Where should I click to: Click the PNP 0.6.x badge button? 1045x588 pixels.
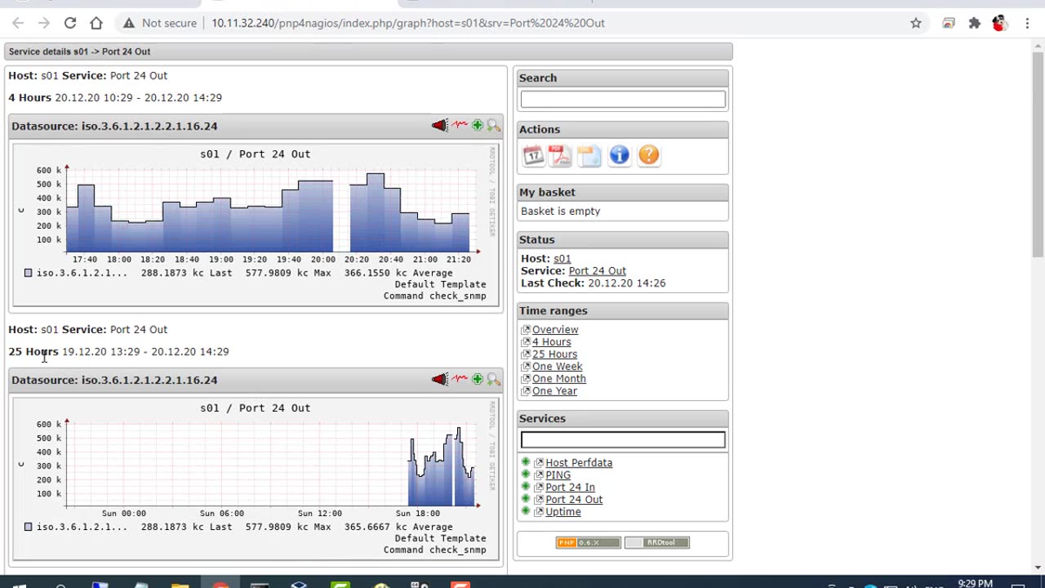click(x=589, y=542)
